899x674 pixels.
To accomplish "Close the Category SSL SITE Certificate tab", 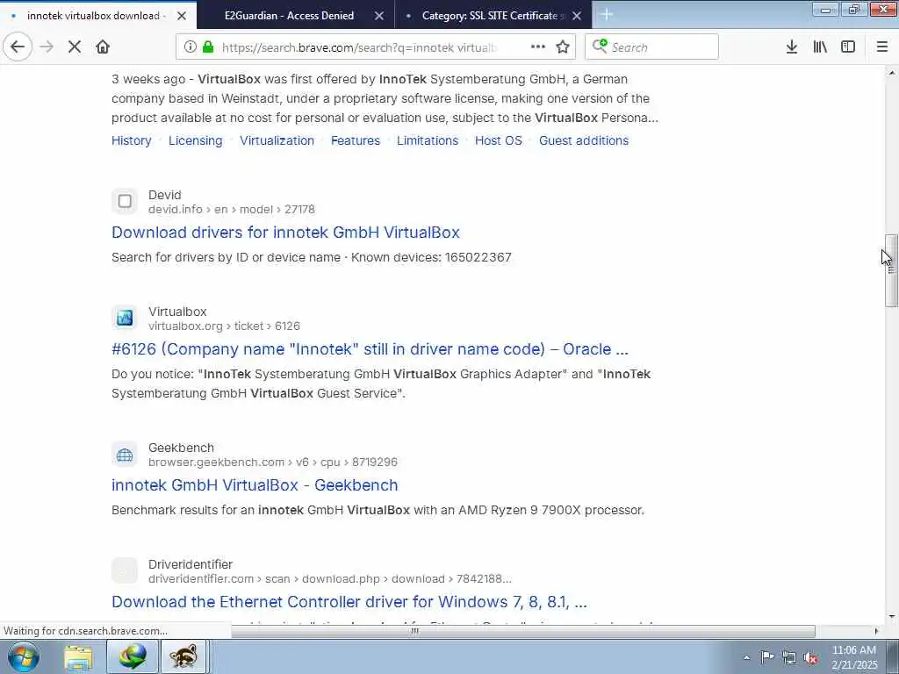I will [577, 16].
